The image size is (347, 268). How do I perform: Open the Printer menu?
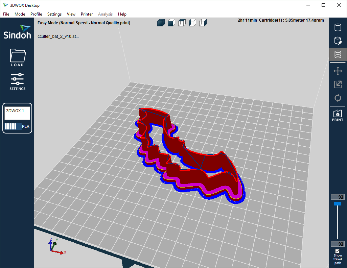[x=87, y=14]
